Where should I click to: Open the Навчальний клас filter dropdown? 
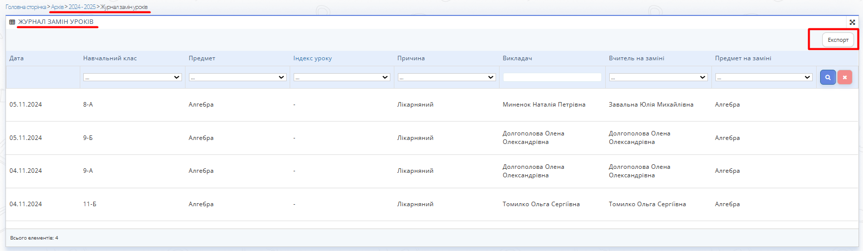click(x=132, y=77)
